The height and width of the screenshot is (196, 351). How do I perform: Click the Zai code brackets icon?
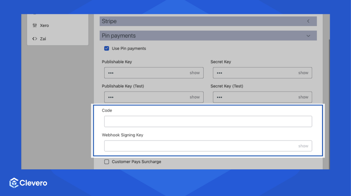coord(35,39)
